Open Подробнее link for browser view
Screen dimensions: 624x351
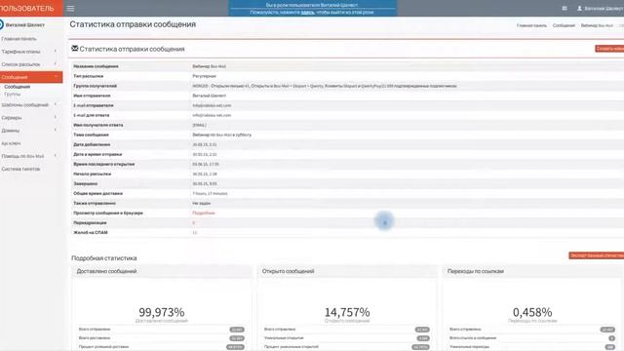(x=204, y=214)
